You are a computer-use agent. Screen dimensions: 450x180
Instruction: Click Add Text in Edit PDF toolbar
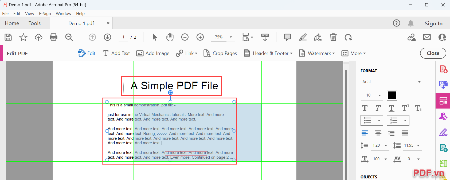[x=116, y=53]
